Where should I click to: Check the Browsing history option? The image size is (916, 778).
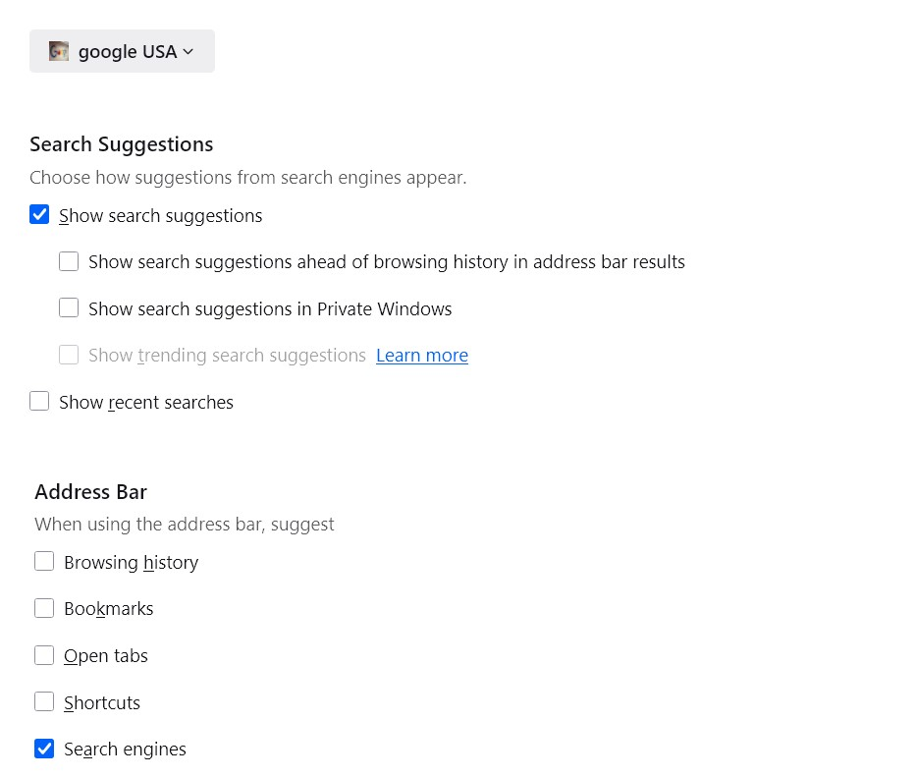pyautogui.click(x=44, y=562)
